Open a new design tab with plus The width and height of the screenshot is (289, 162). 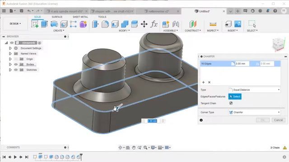click(238, 11)
